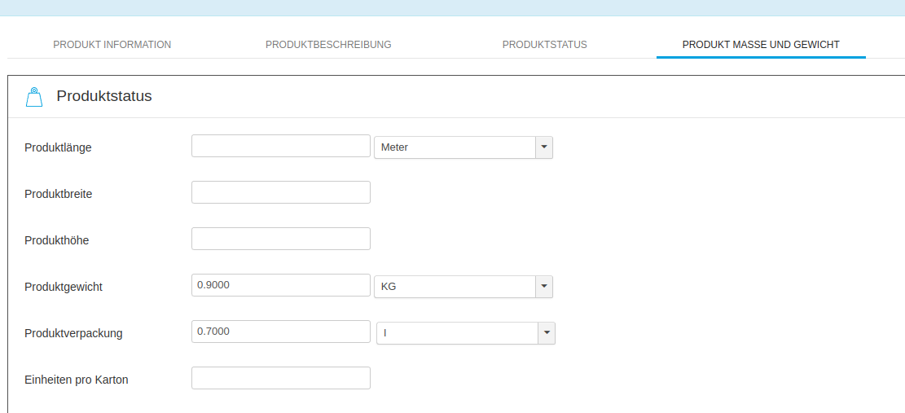Expand the KG weight unit dropdown
The height and width of the screenshot is (413, 905).
[x=463, y=287]
